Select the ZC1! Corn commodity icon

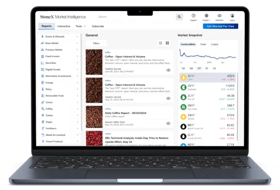click(x=183, y=77)
